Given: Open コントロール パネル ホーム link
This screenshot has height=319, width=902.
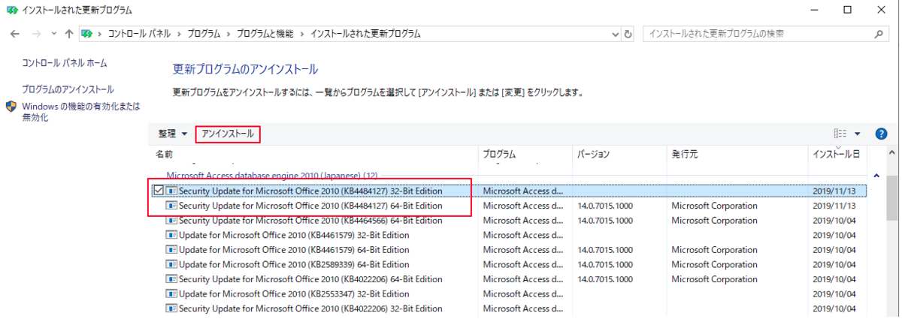Looking at the screenshot, I should click(65, 63).
